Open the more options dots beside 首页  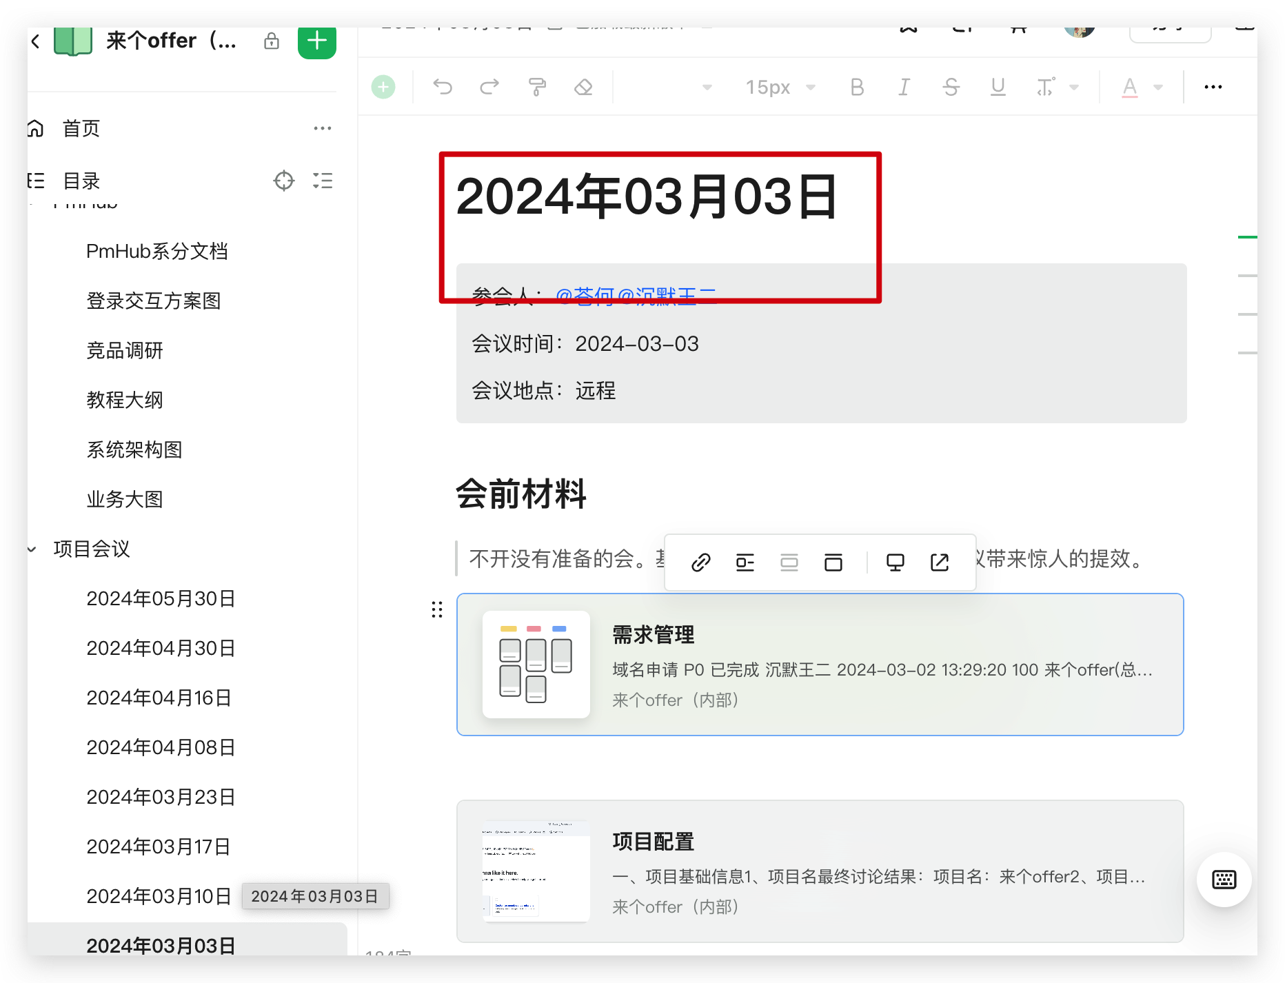click(x=323, y=128)
